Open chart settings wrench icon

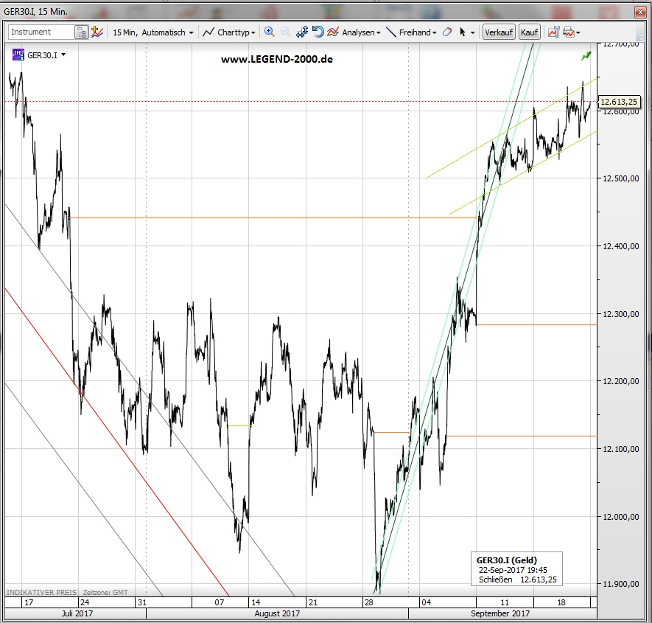coord(553,32)
